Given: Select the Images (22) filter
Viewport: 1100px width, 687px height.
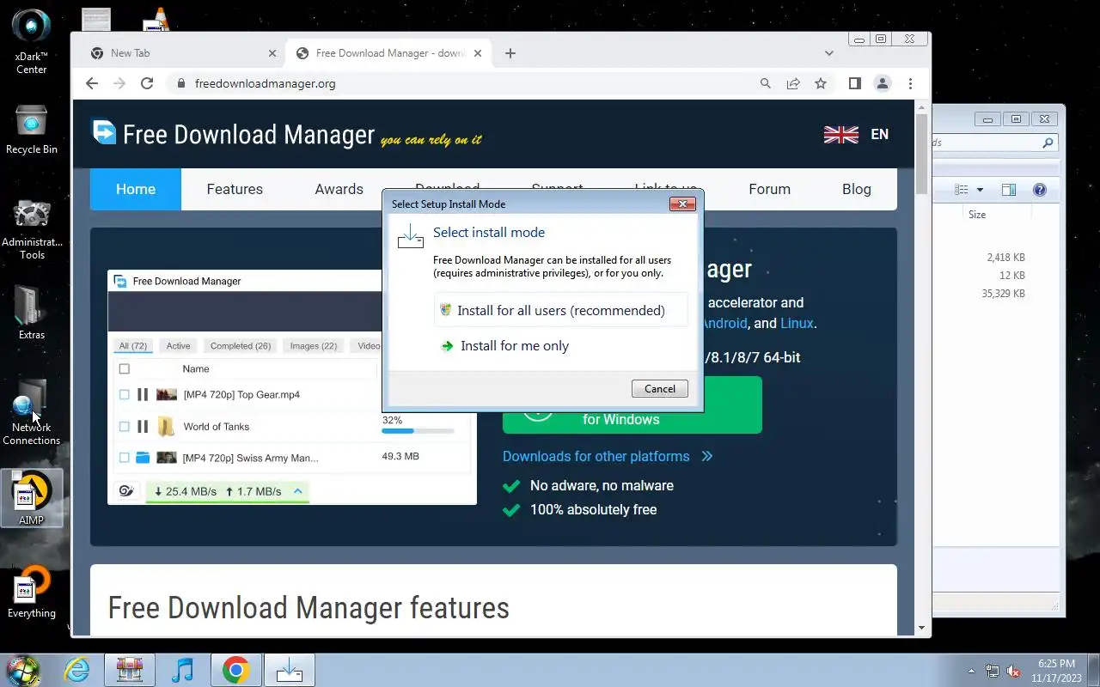Looking at the screenshot, I should pos(314,346).
